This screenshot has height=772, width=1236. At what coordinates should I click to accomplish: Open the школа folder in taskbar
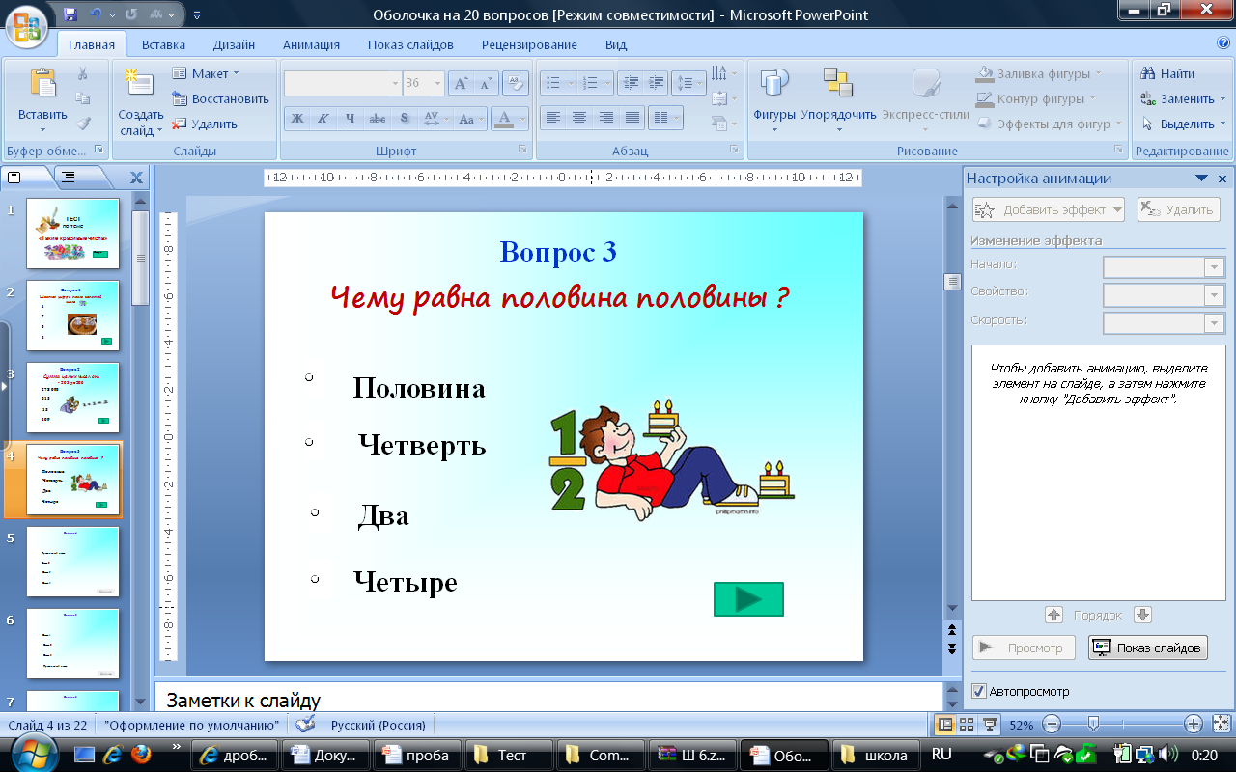point(874,755)
